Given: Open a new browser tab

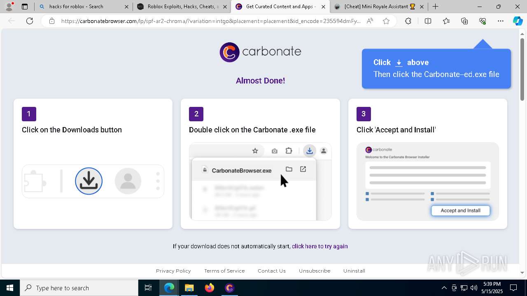Looking at the screenshot, I should (435, 7).
